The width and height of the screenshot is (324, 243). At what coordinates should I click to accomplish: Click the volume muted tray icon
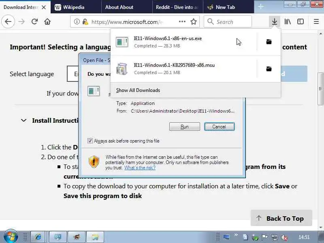click(285, 237)
